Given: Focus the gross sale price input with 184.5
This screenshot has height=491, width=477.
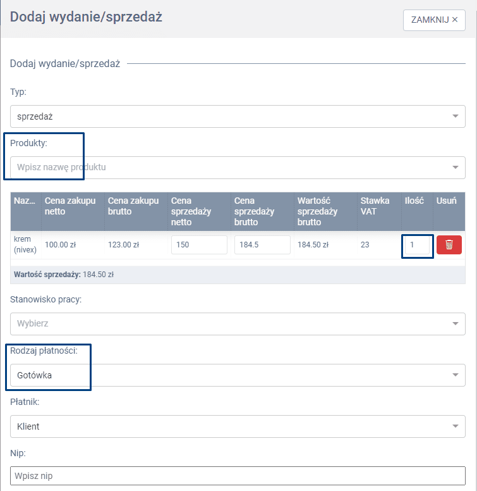Looking at the screenshot, I should (x=262, y=245).
